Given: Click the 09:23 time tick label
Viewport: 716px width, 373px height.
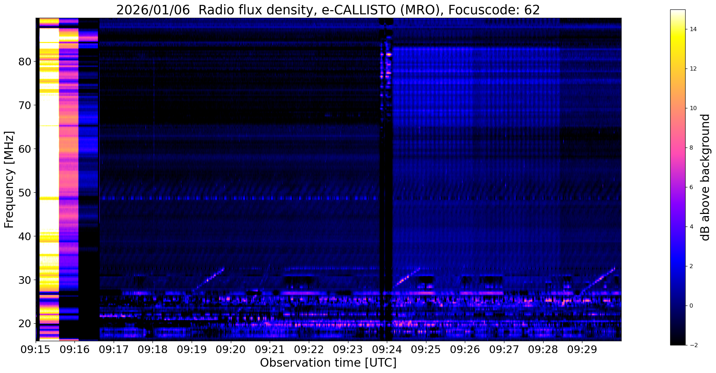Looking at the screenshot, I should [348, 349].
